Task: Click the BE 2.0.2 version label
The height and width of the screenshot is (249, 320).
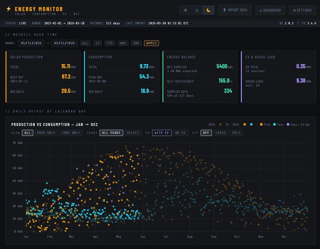Action: tap(287, 23)
